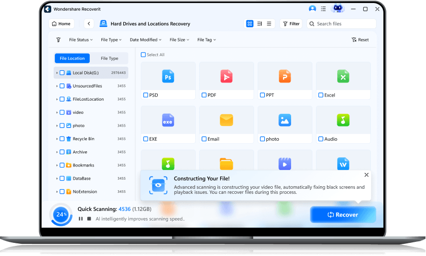Open the Email file type icon
Viewport: 426px width, 256px height.
(226, 120)
